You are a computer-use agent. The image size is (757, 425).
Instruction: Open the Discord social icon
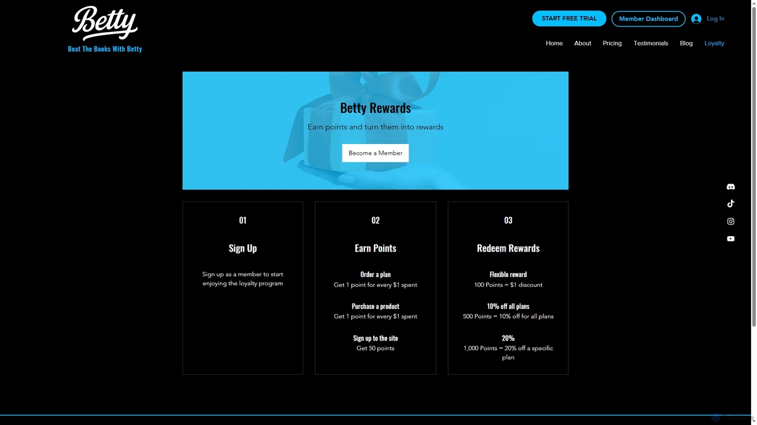[x=730, y=187]
